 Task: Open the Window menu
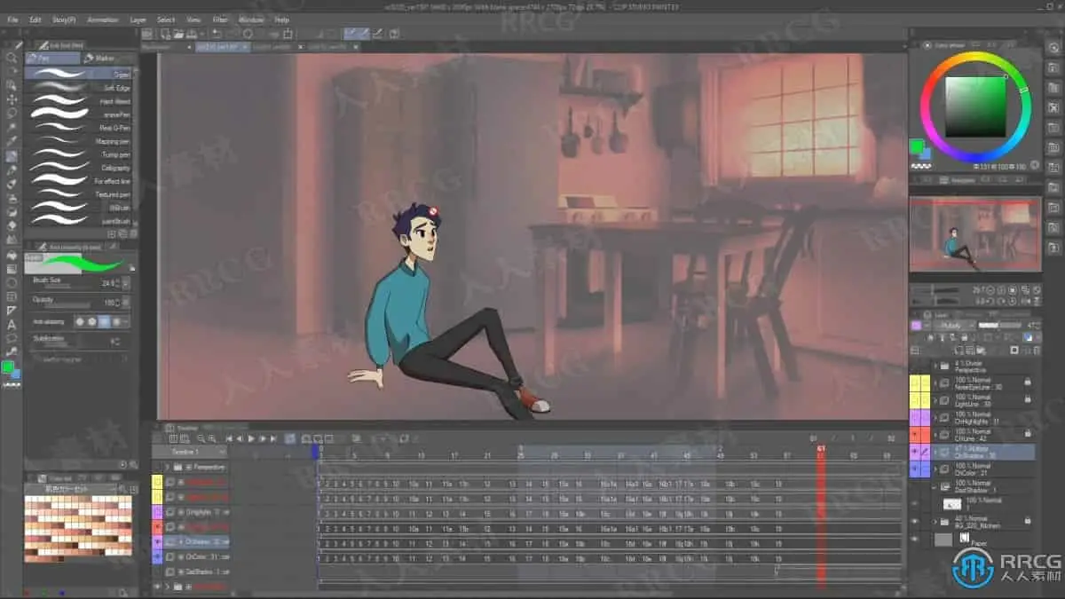[x=251, y=19]
